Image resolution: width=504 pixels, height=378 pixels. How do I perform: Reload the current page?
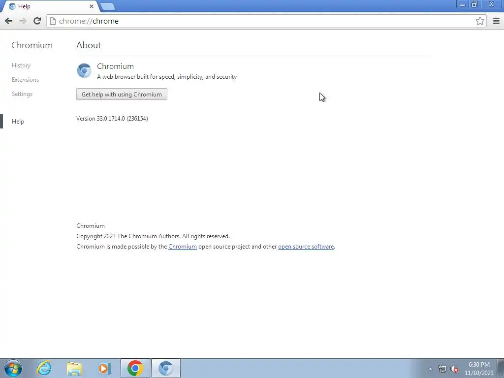(x=37, y=21)
